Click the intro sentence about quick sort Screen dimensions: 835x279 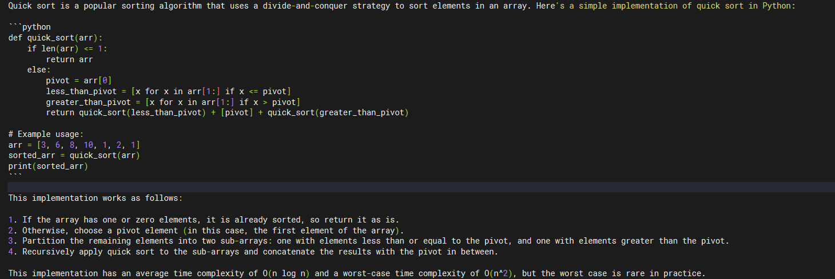[400, 6]
